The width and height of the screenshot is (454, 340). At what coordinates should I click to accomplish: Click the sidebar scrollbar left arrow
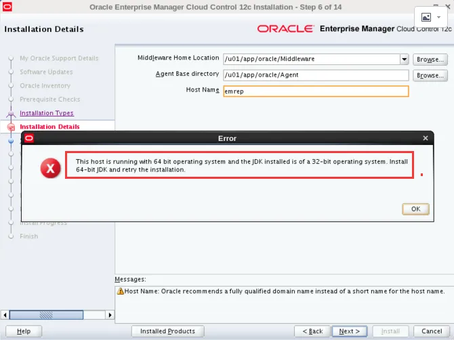point(5,315)
